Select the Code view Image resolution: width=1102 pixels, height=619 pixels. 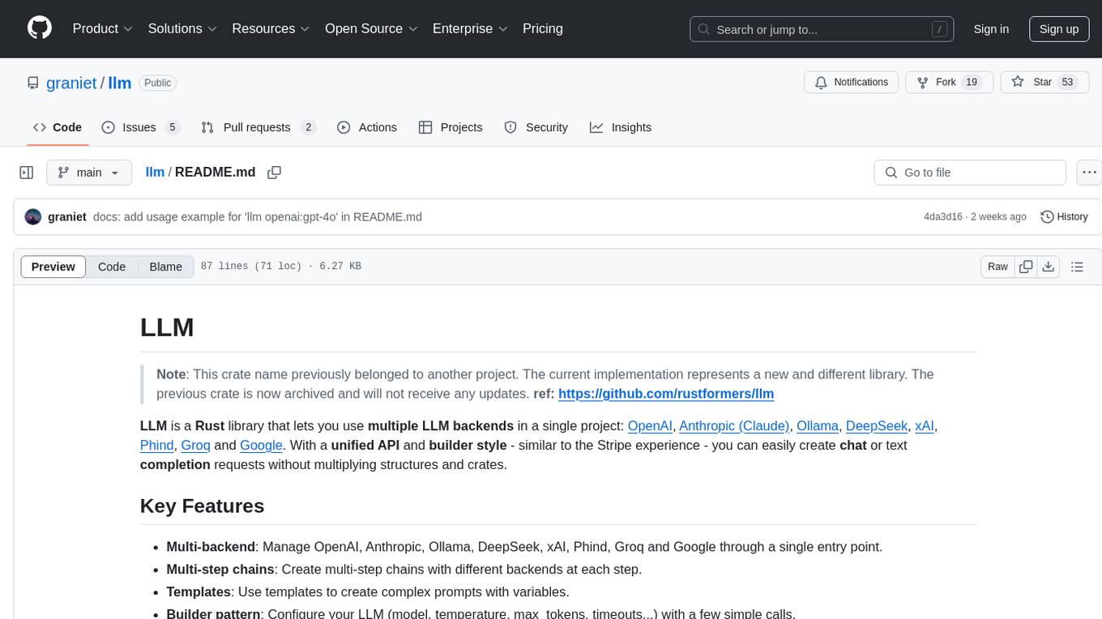click(x=112, y=267)
